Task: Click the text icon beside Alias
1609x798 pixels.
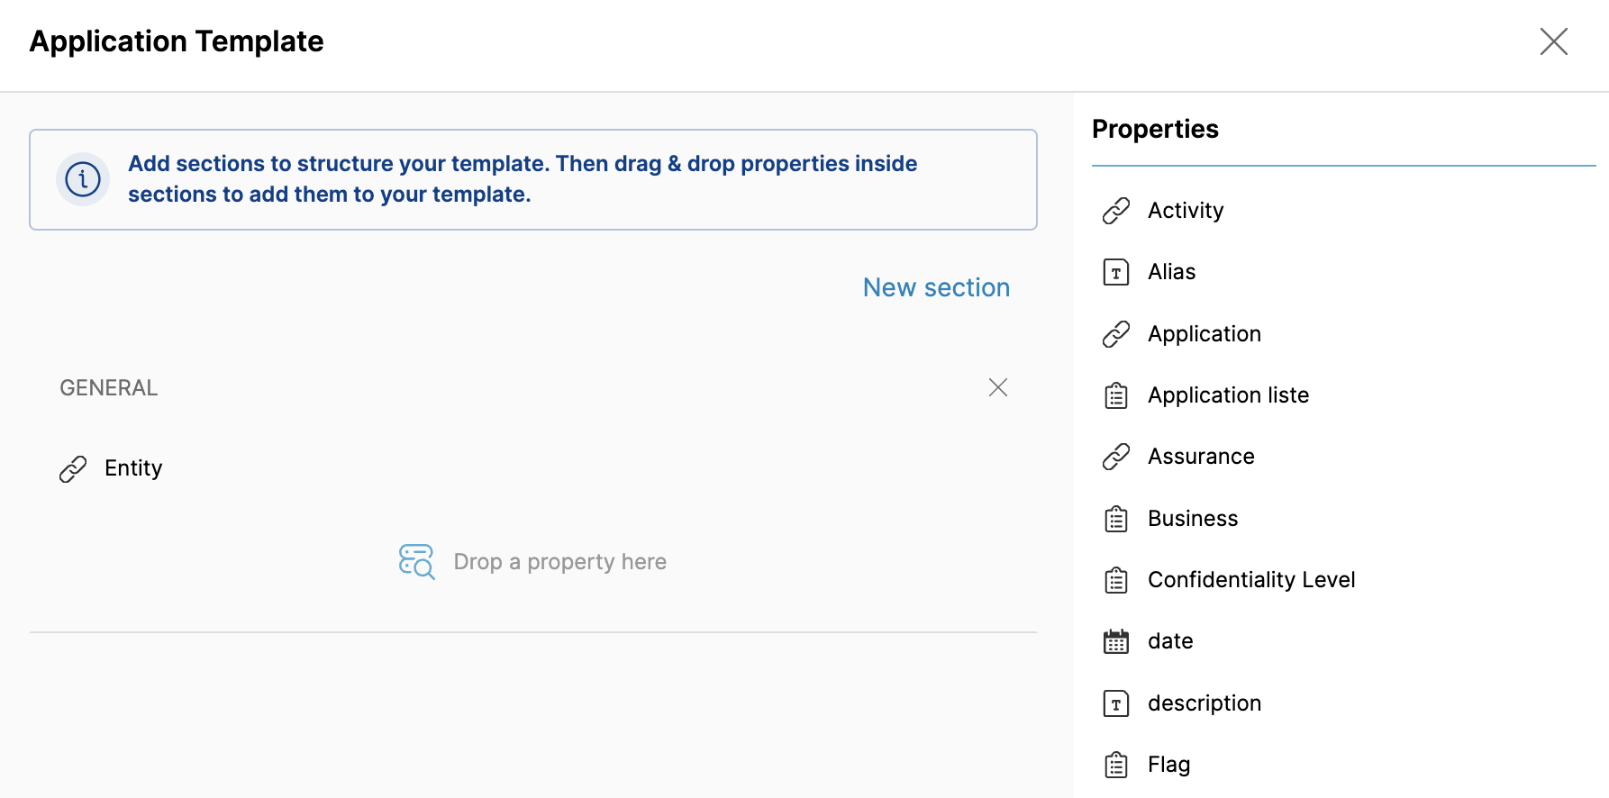Action: 1115,272
